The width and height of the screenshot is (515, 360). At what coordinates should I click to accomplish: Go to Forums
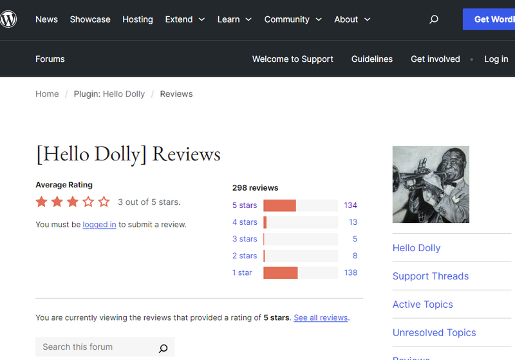click(50, 59)
